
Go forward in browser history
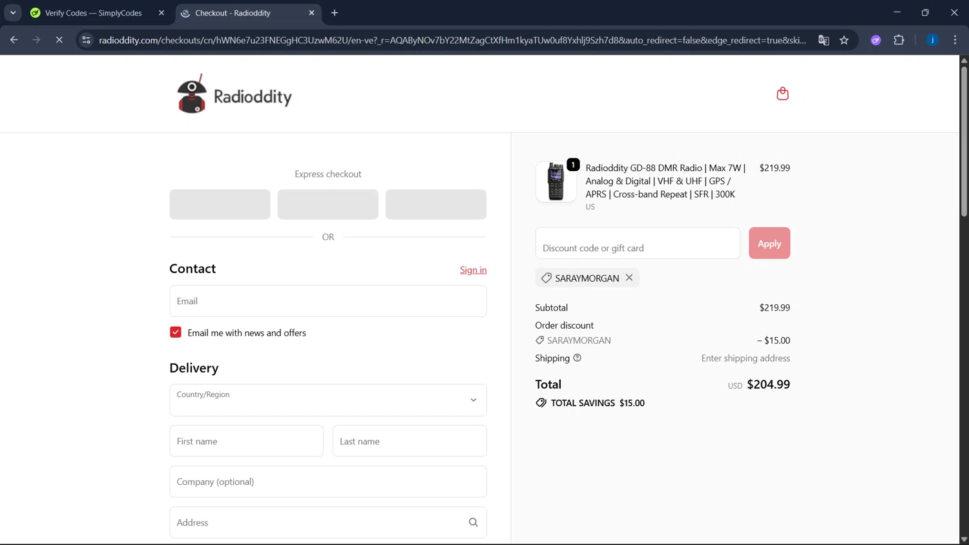click(x=37, y=40)
